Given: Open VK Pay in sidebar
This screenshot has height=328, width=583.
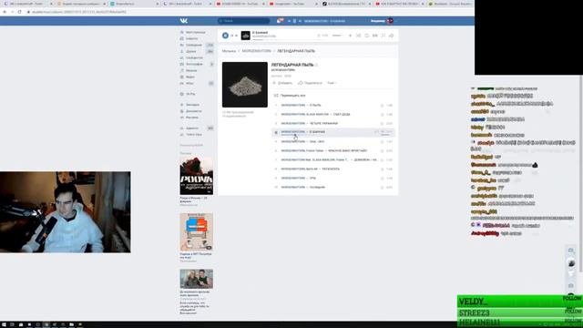Looking at the screenshot, I should (x=189, y=94).
